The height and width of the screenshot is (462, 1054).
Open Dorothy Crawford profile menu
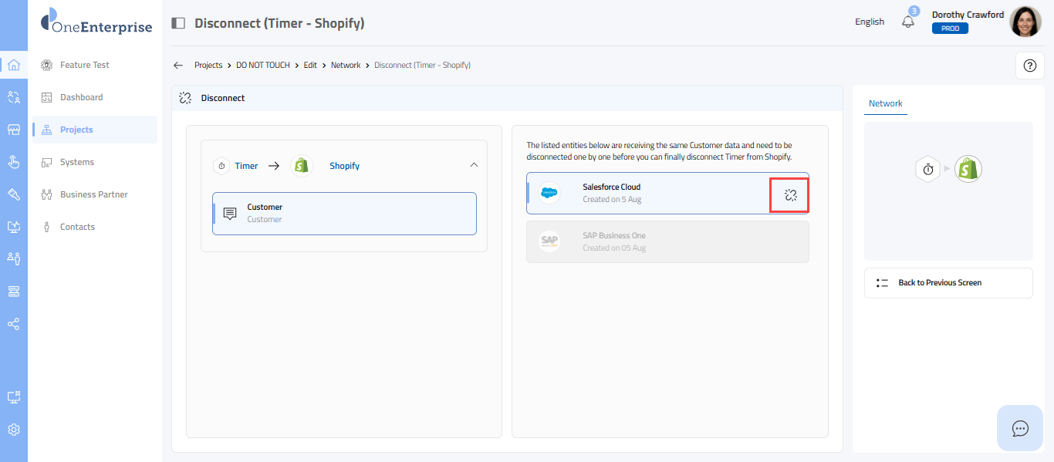(x=1025, y=22)
